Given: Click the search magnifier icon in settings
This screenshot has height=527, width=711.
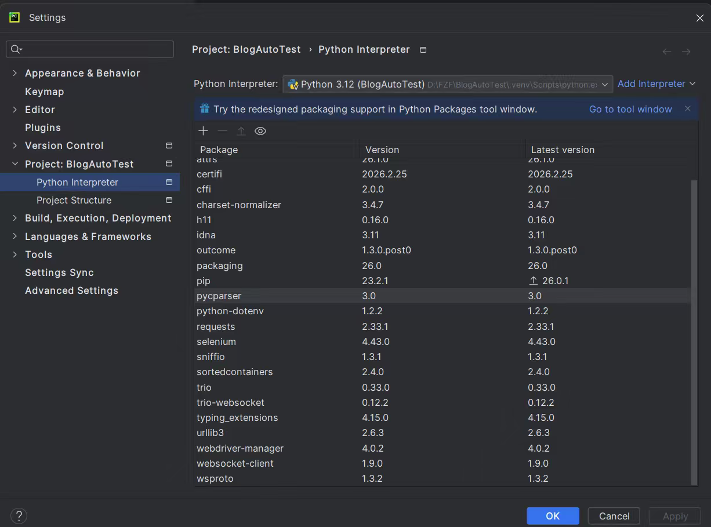Looking at the screenshot, I should 16,49.
